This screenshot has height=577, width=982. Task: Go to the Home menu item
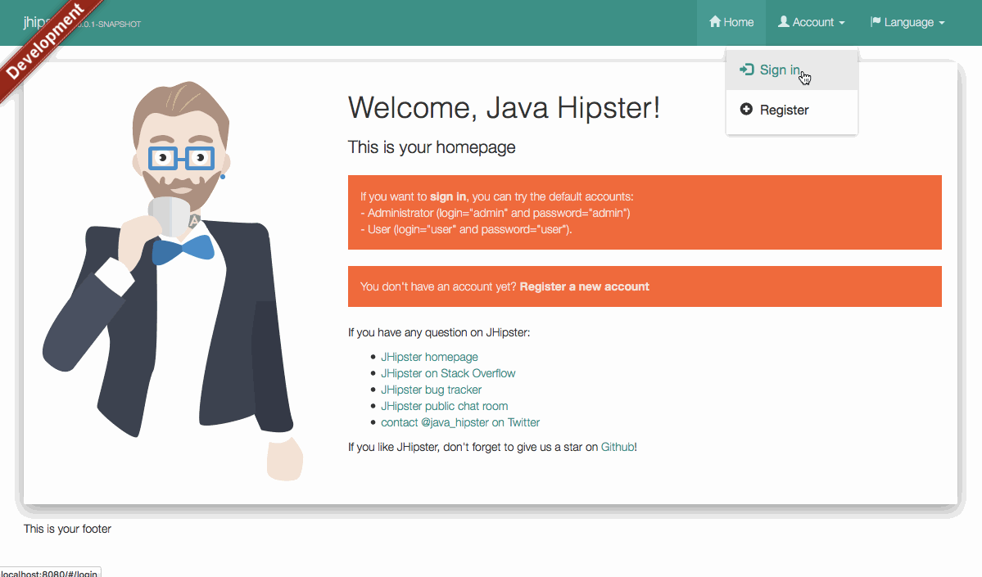[731, 23]
